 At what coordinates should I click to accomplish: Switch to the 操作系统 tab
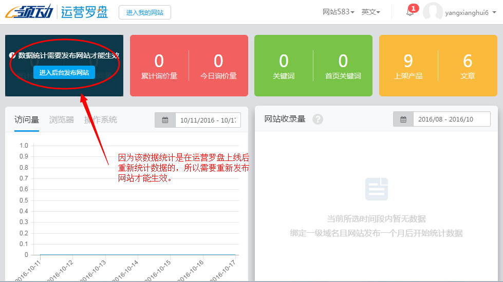coord(101,120)
